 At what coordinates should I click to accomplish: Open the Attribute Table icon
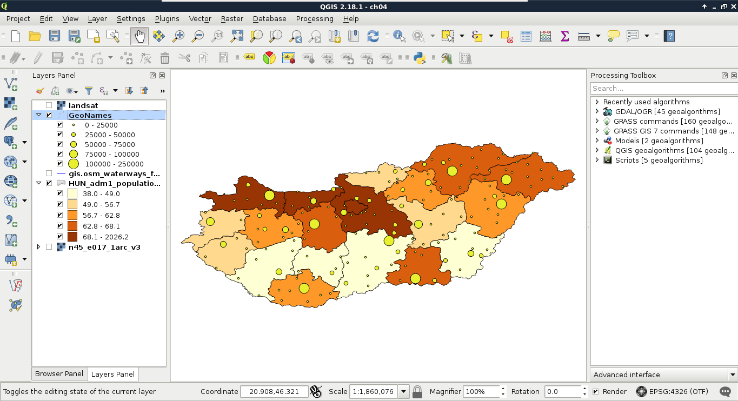click(x=526, y=36)
